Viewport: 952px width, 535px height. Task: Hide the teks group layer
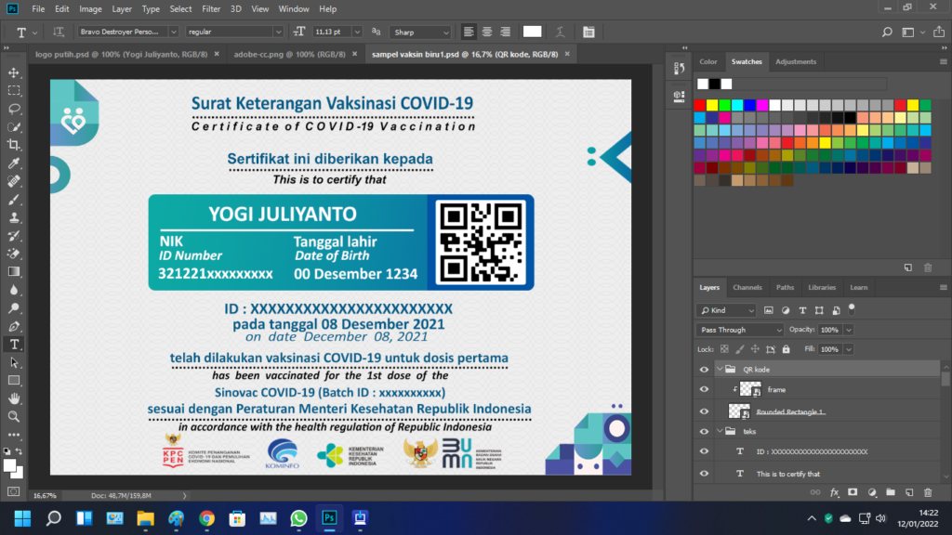704,431
